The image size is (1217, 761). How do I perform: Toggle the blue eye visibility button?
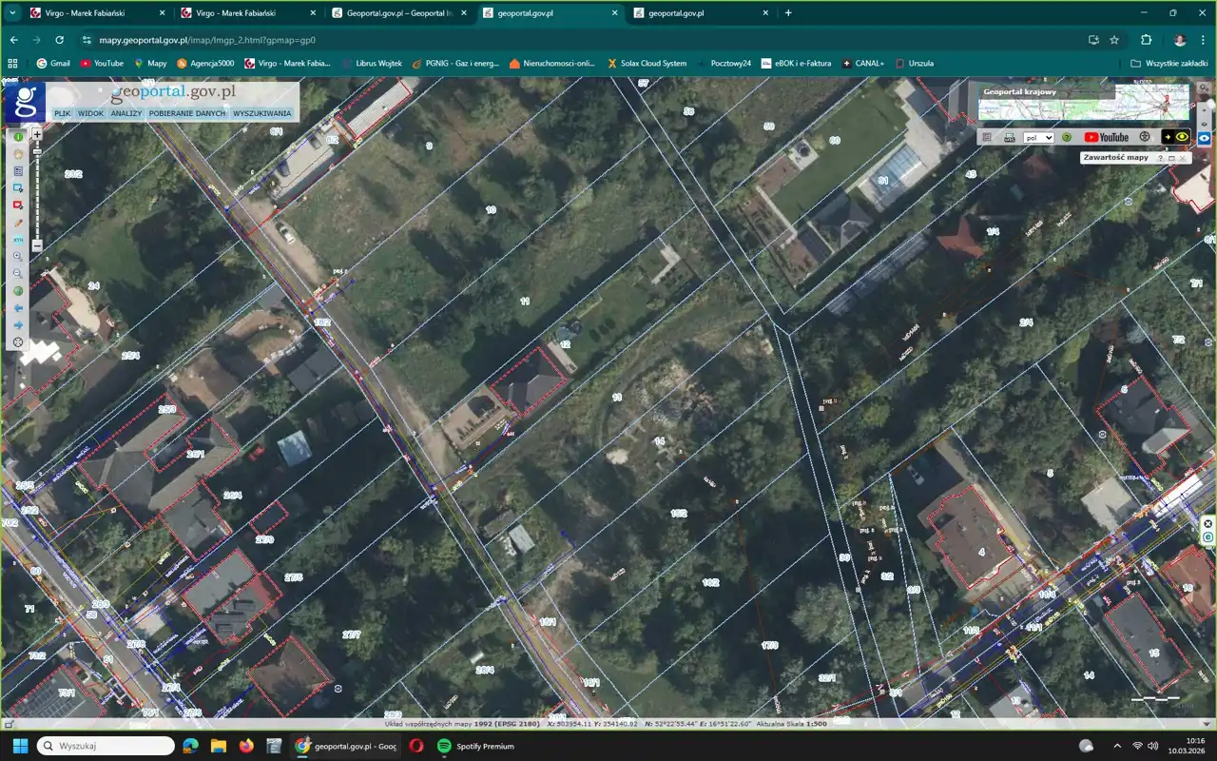[x=1204, y=137]
